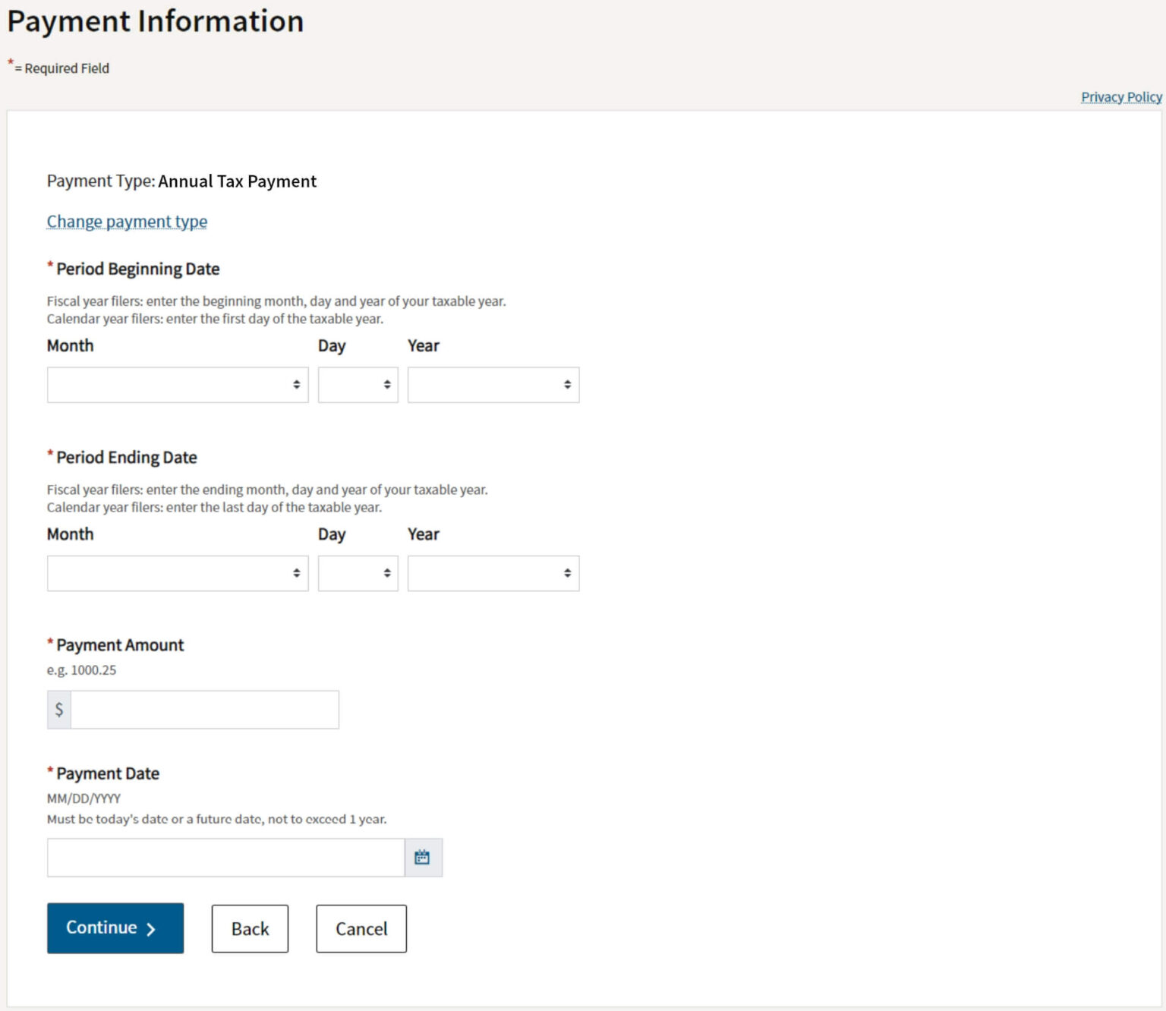Choose the Period Ending Date Year dropdown
The image size is (1166, 1011).
(x=493, y=573)
